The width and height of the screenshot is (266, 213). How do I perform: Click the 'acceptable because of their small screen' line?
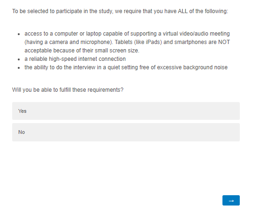[x=82, y=51]
